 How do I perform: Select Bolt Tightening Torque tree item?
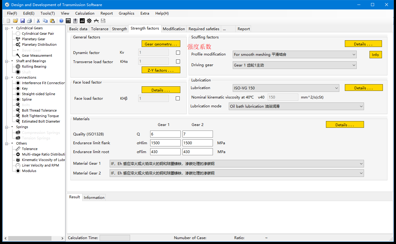click(x=40, y=116)
